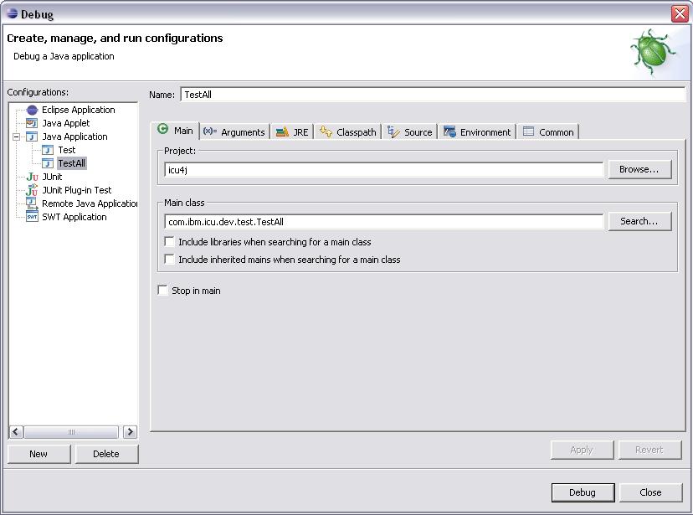
Task: Click the left scroll arrow below the configurations list
Action: coord(15,431)
